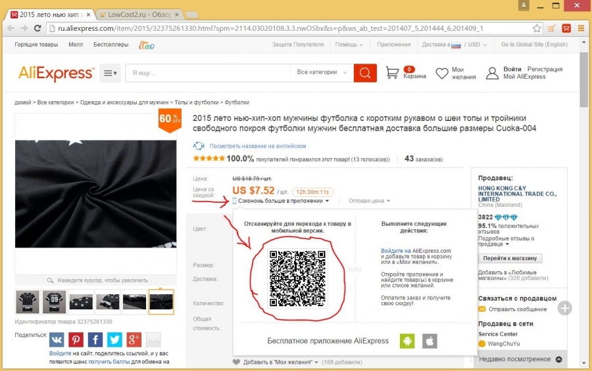
Task: Click the browser forward arrow
Action: pos(24,28)
